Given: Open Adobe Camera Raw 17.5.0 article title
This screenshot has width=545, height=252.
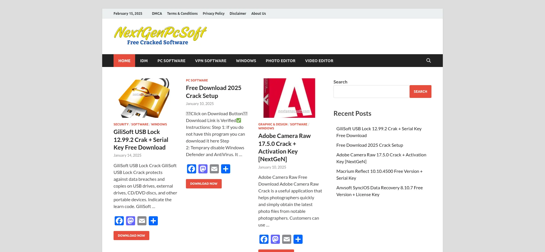Looking at the screenshot, I should [x=284, y=147].
